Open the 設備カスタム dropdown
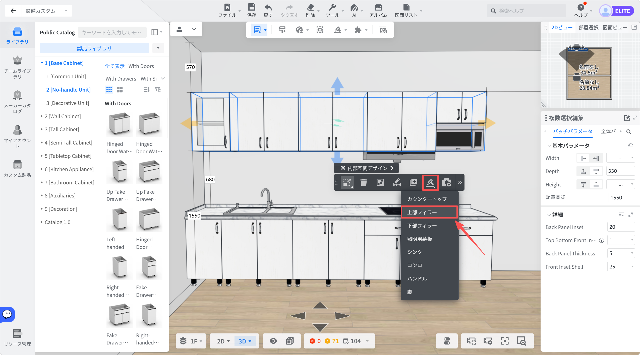Screen dimensions: 640x355 click(x=47, y=11)
